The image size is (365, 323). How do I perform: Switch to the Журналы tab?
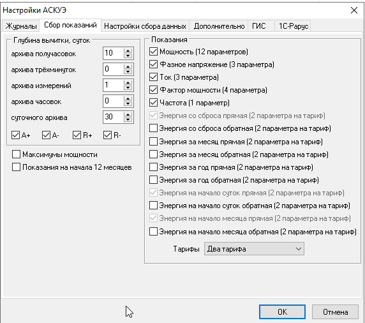[21, 26]
